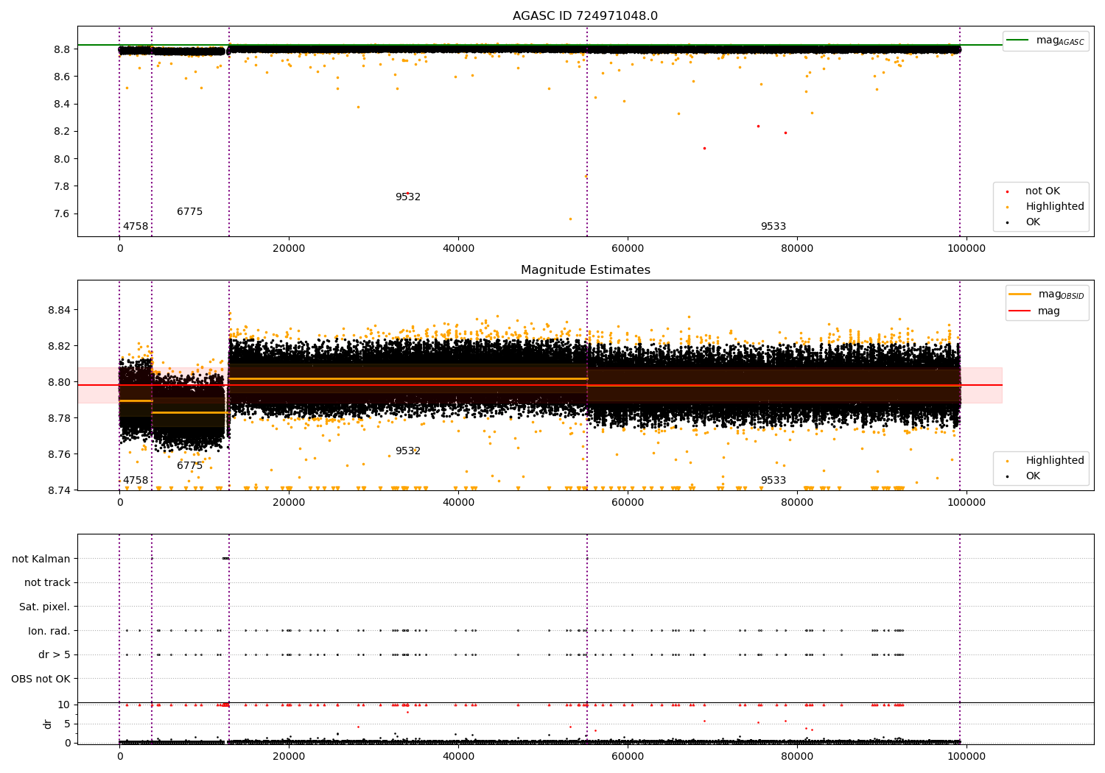The height and width of the screenshot is (773, 1105).
Task: Click y-axis tick '8.76' in middle plot
Action: 59,454
